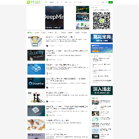Image resolution: width=139 pixels, height=139 pixels.
Task: Click the QR code image in sidebar
Action: click(x=102, y=20)
